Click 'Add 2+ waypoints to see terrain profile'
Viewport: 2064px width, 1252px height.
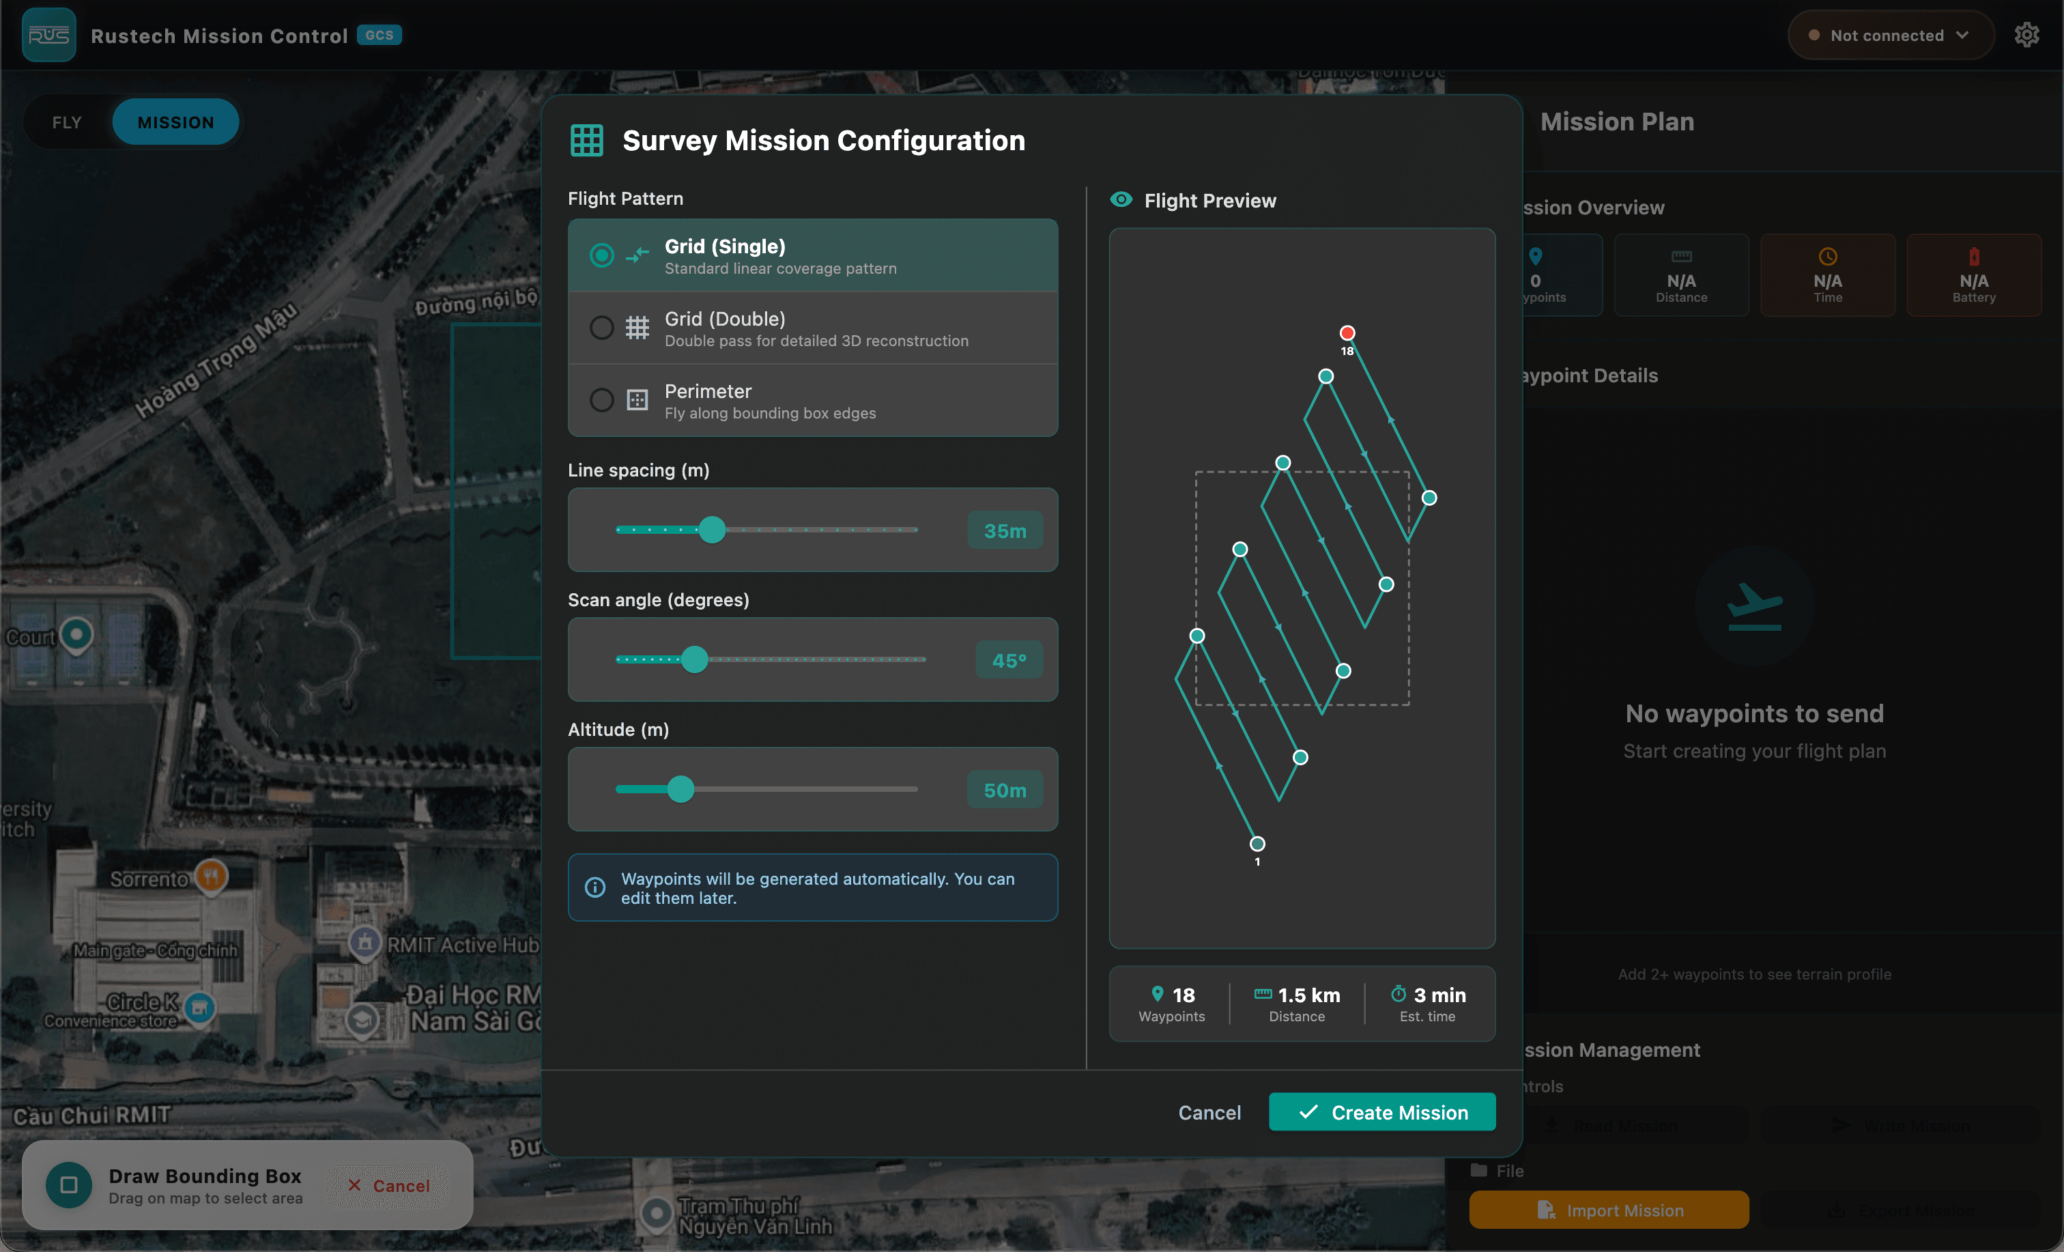(x=1754, y=973)
